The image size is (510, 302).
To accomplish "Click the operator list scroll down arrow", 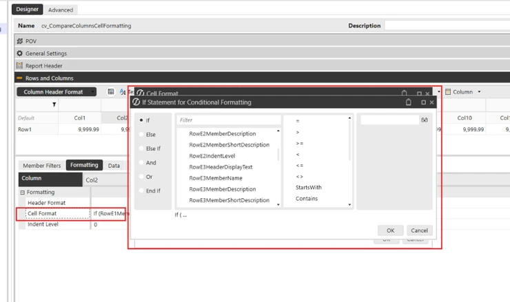I will pyautogui.click(x=349, y=204).
